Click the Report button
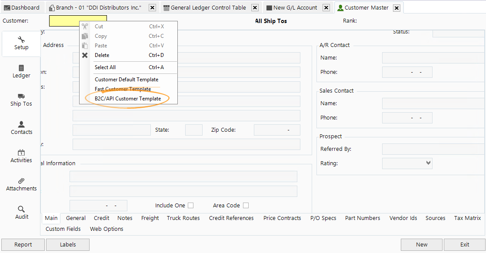 (x=23, y=244)
